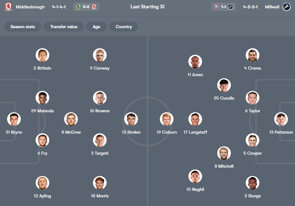Open Cundle's player avatar
Viewport: 295px width, 206px height.
click(224, 85)
